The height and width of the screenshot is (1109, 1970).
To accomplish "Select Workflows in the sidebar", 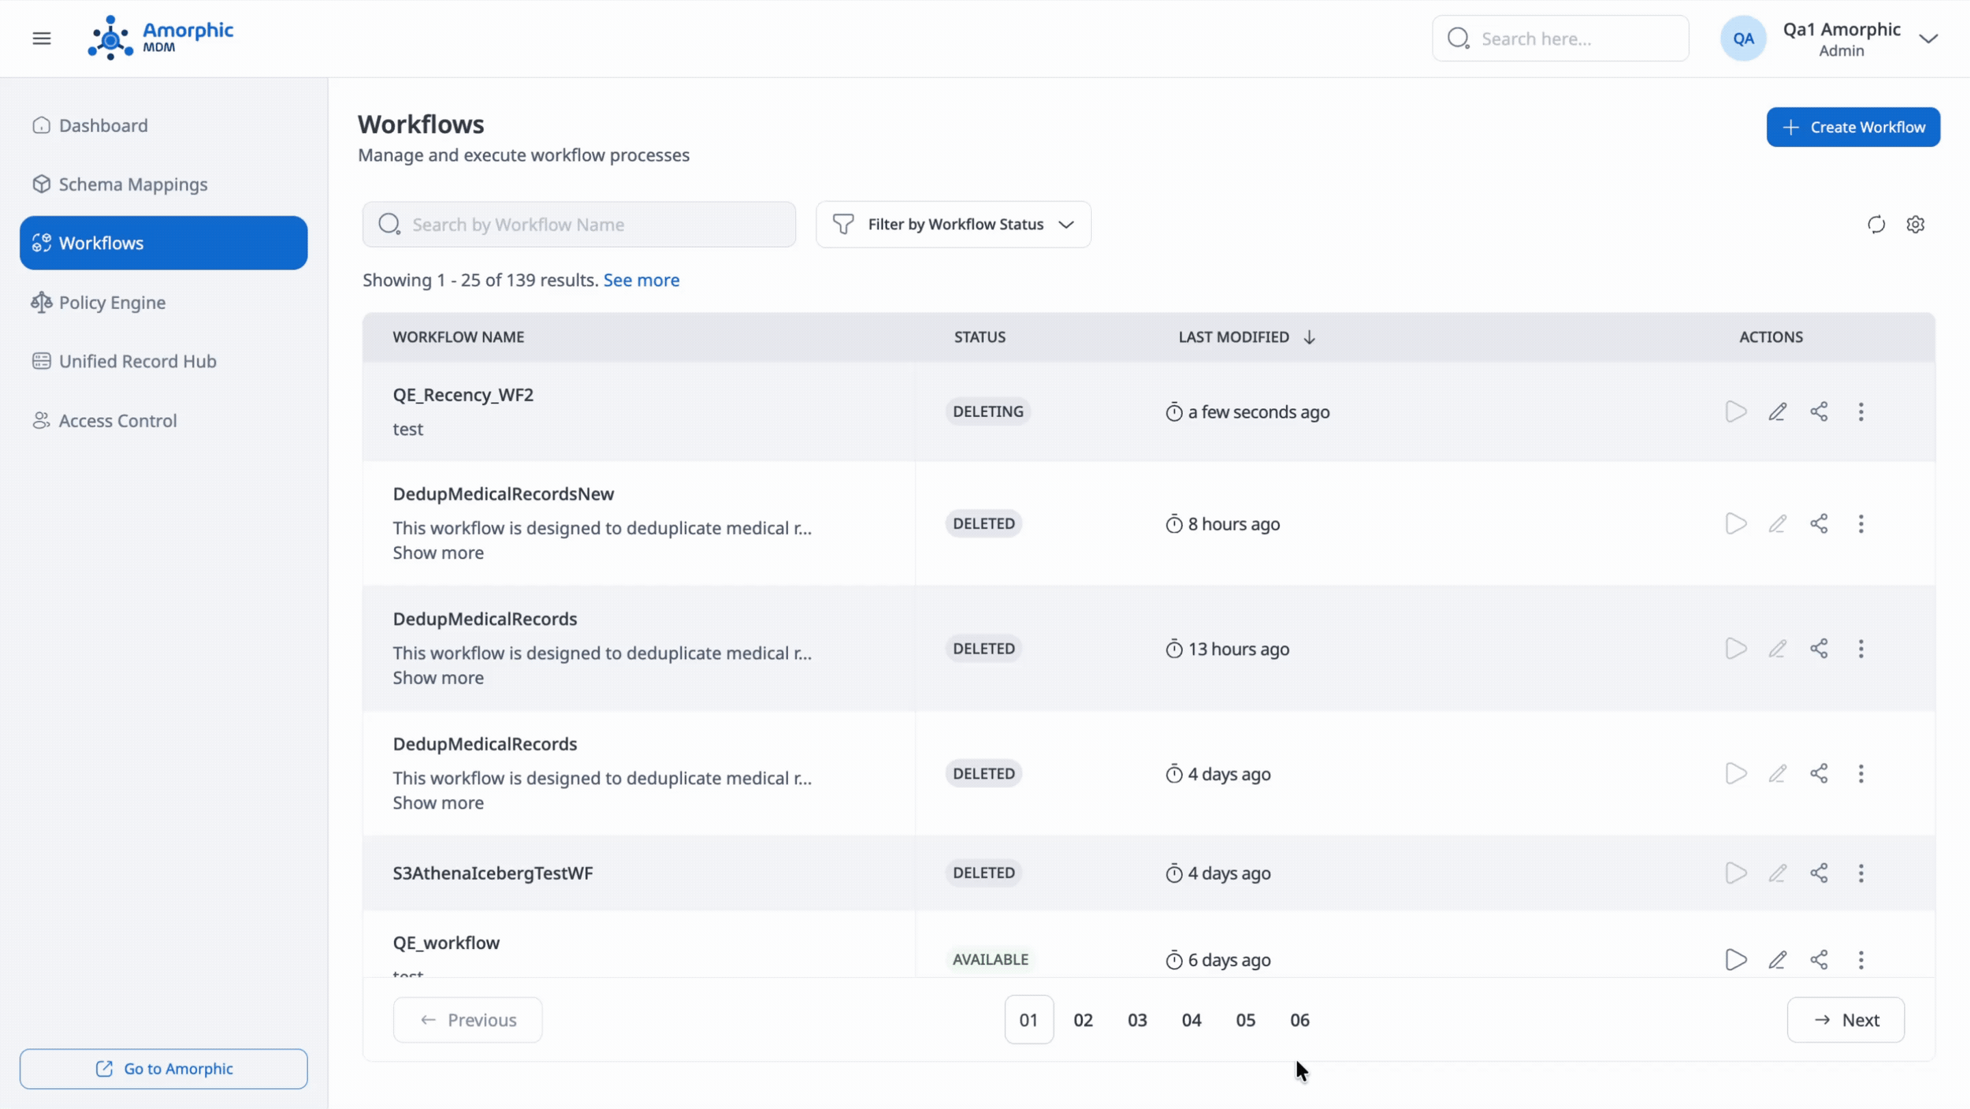I will (x=163, y=243).
